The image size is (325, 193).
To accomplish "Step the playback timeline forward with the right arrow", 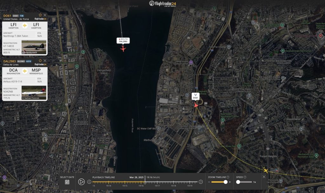I will tap(201, 182).
